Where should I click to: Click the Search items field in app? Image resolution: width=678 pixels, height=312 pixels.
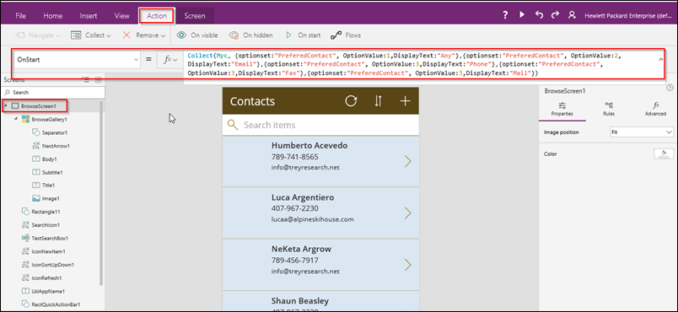click(x=320, y=126)
